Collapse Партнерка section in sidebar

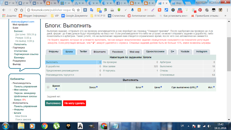pos(12,48)
